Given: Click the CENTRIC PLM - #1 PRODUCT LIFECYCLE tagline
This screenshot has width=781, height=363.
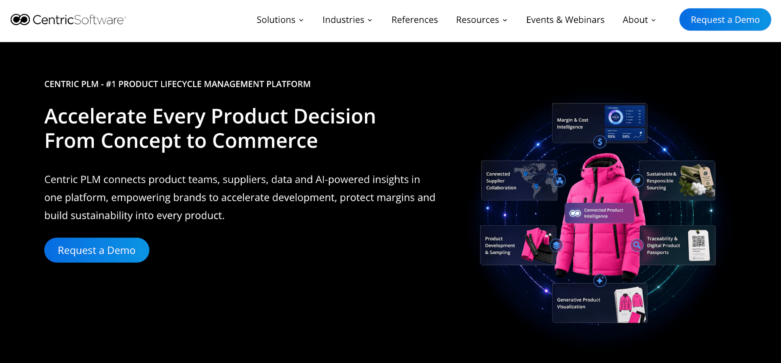Looking at the screenshot, I should pos(177,84).
